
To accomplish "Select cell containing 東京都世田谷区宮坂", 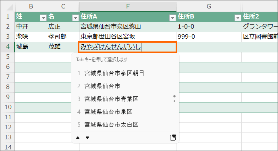I will coord(128,37).
